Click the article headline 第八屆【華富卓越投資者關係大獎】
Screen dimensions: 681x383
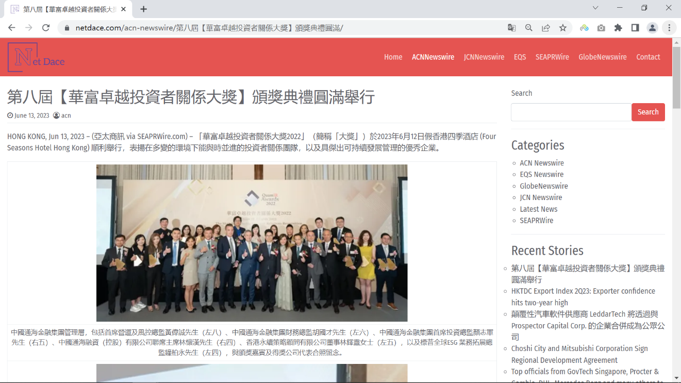191,97
